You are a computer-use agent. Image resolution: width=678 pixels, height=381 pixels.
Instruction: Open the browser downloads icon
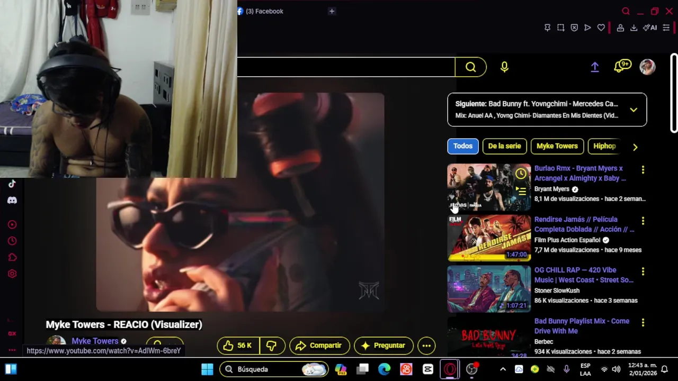pyautogui.click(x=634, y=28)
